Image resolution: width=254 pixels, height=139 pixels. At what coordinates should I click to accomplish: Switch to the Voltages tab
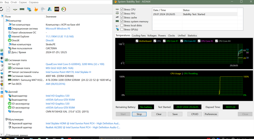[152, 35]
